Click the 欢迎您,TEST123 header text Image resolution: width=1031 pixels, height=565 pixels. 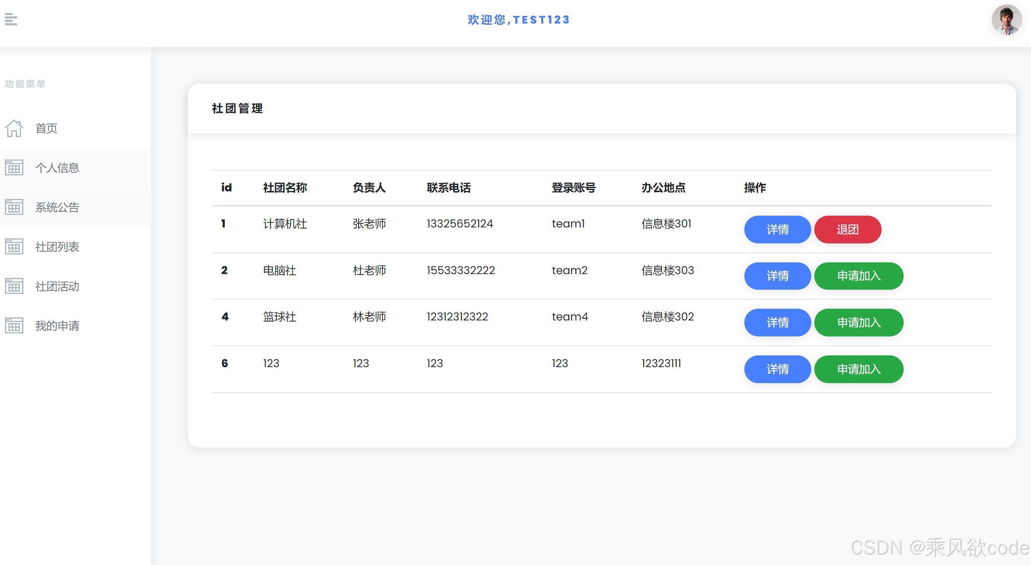click(x=517, y=19)
